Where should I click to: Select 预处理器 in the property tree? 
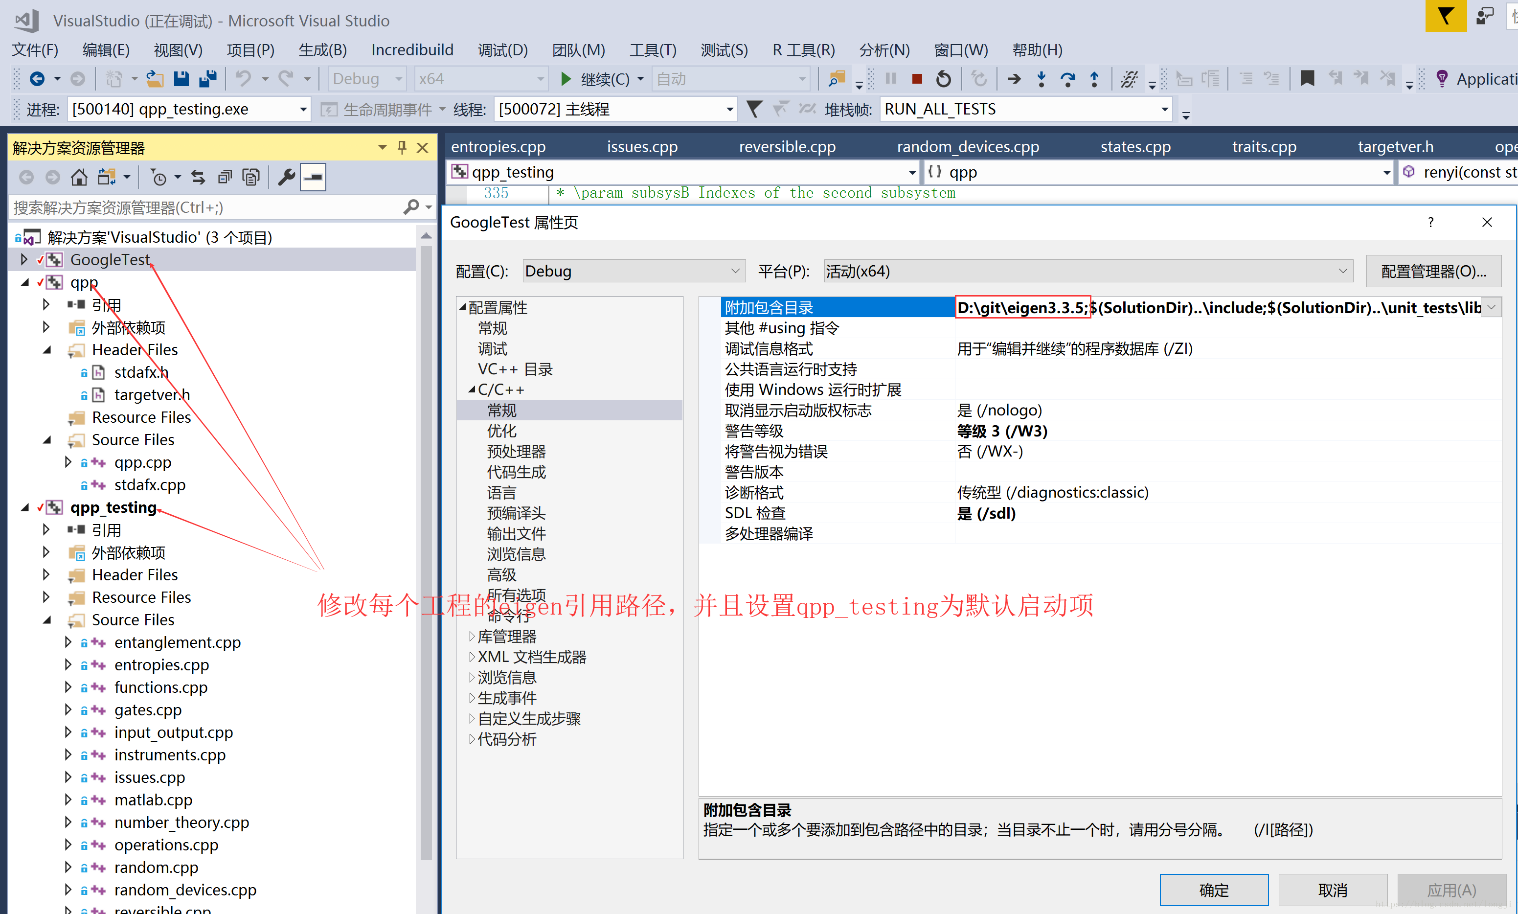point(516,452)
